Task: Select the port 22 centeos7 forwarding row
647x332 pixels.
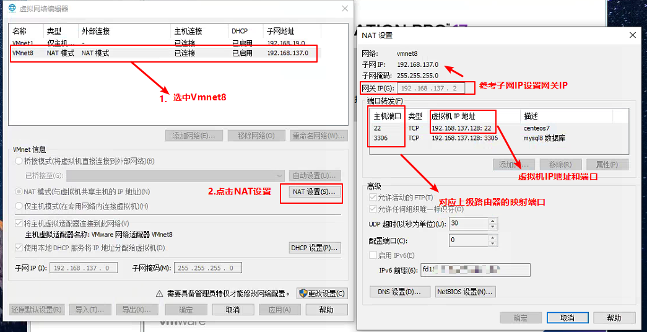Action: point(499,128)
